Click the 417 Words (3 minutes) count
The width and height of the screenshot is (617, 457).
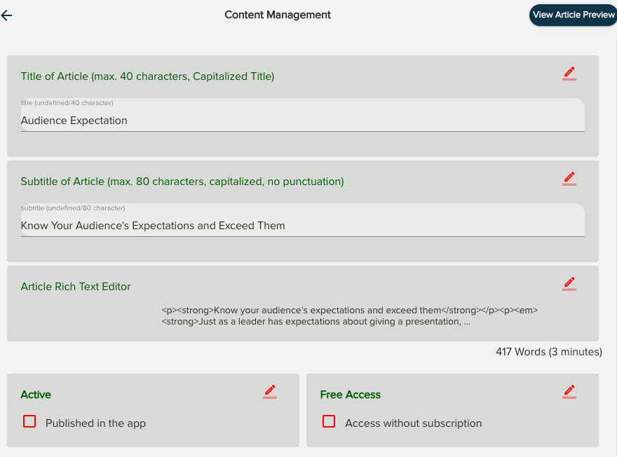coord(549,352)
